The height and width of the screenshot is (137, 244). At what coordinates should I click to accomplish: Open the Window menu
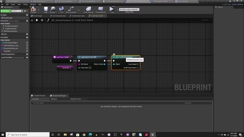pyautogui.click(x=33, y=4)
